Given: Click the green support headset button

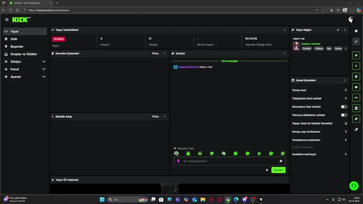Looking at the screenshot, I should click(x=354, y=186).
